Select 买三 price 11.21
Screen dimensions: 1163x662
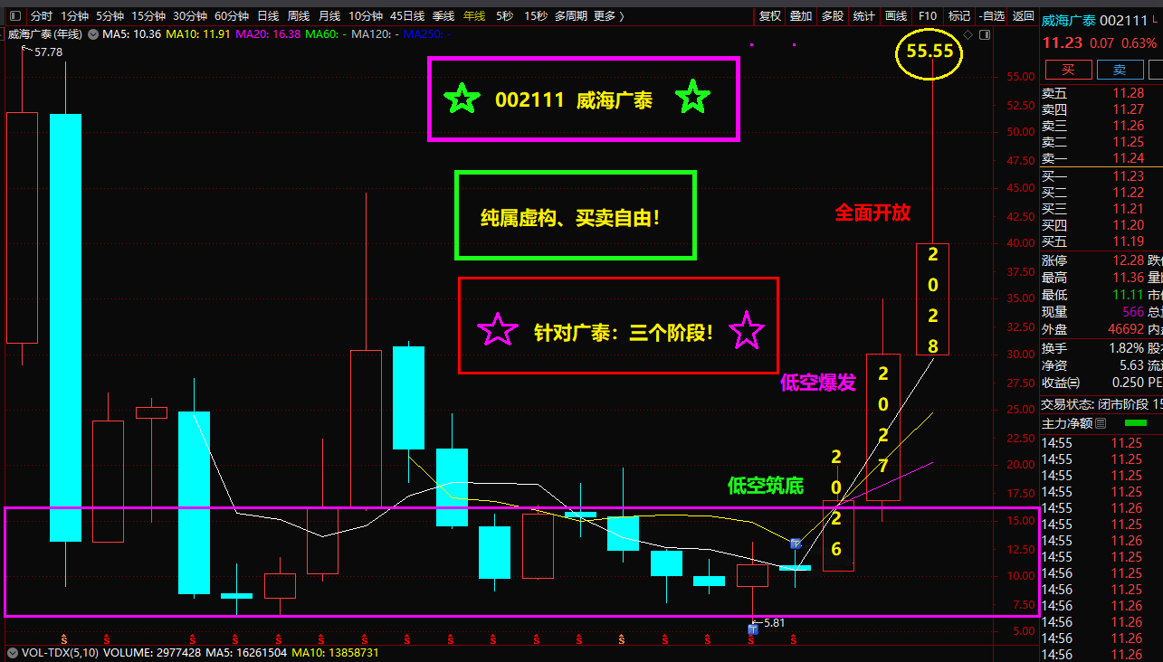click(x=1128, y=209)
